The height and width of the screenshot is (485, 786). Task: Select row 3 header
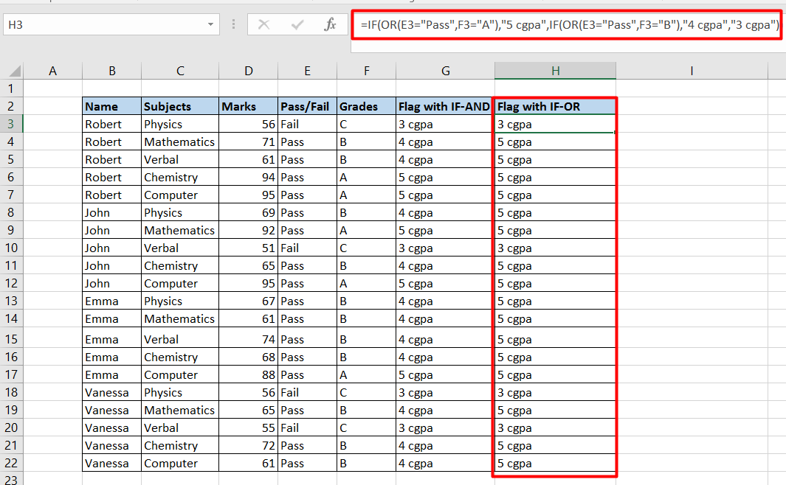(x=12, y=124)
